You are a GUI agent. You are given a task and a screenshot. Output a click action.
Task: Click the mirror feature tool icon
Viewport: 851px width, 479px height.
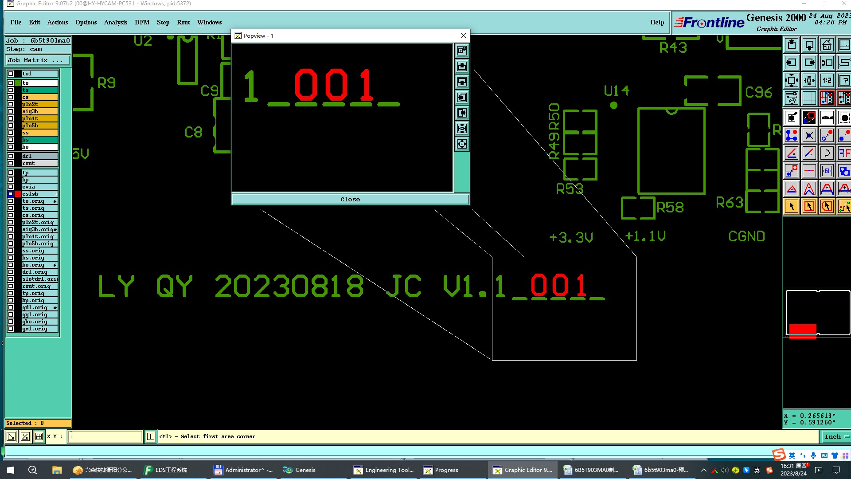[844, 153]
